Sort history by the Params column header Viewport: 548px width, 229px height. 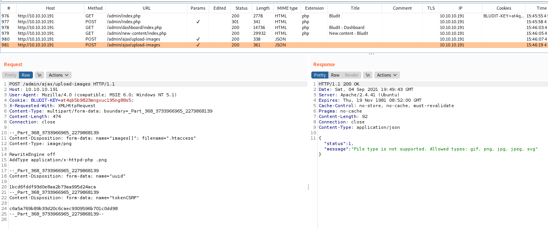pos(198,8)
